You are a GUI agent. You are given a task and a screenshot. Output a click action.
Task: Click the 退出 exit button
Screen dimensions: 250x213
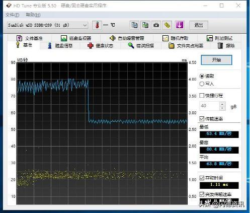[199, 25]
